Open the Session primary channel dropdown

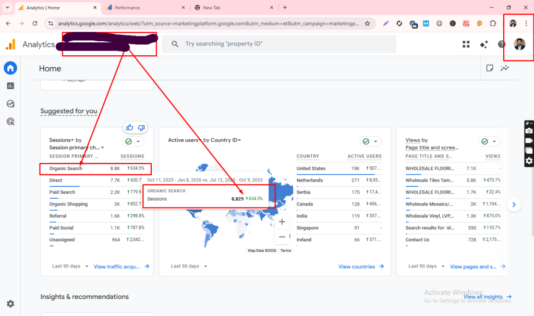tap(102, 147)
